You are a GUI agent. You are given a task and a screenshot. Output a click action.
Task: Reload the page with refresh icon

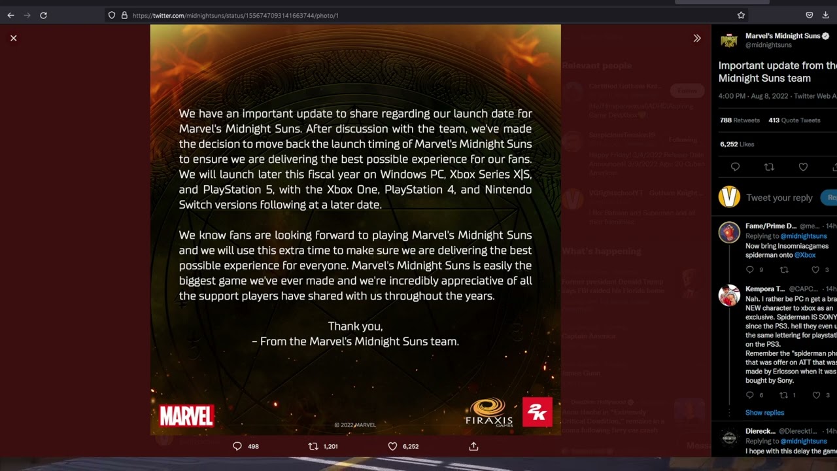43,15
